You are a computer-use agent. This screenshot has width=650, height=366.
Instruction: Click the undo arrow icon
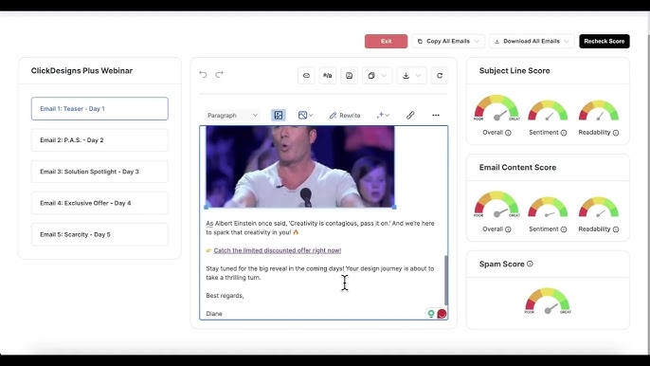(x=203, y=74)
